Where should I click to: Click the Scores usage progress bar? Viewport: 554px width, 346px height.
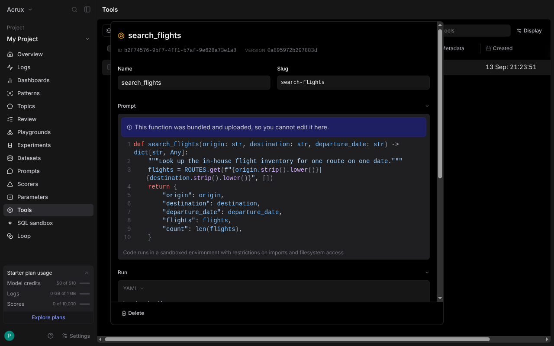pos(85,304)
